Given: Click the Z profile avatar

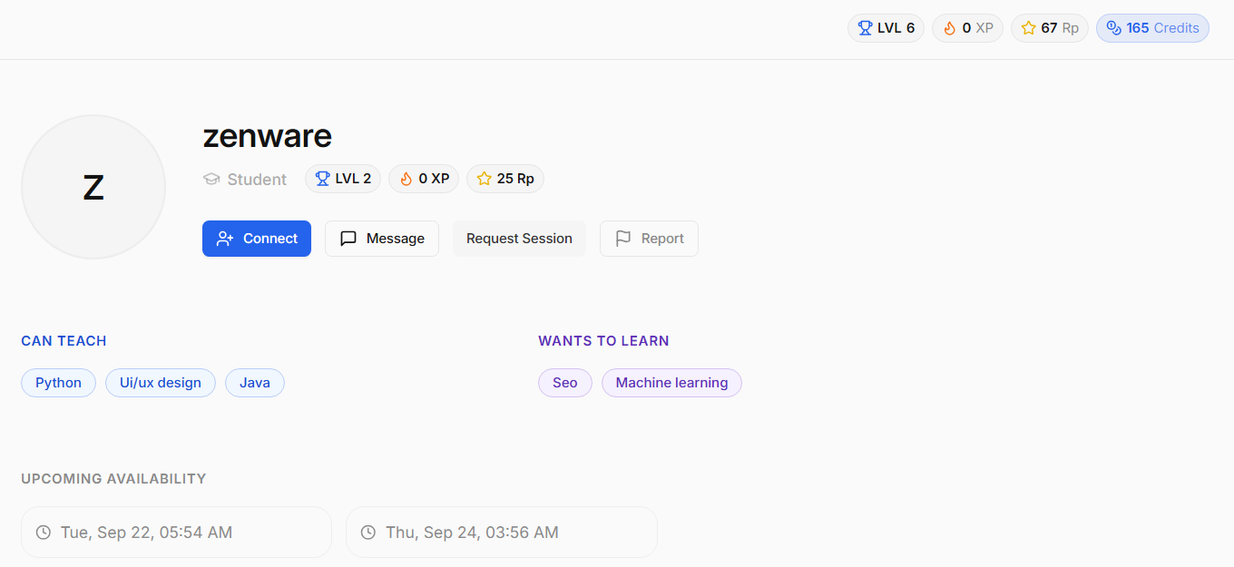Looking at the screenshot, I should (x=93, y=187).
